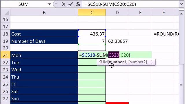185x104 pixels.
Task: Select column B header
Action: click(x=44, y=13)
